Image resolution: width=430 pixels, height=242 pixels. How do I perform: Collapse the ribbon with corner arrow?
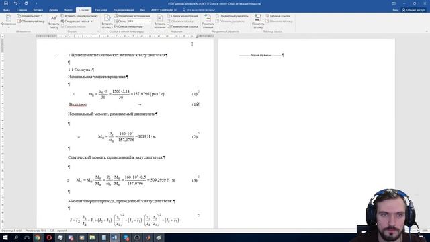427,32
